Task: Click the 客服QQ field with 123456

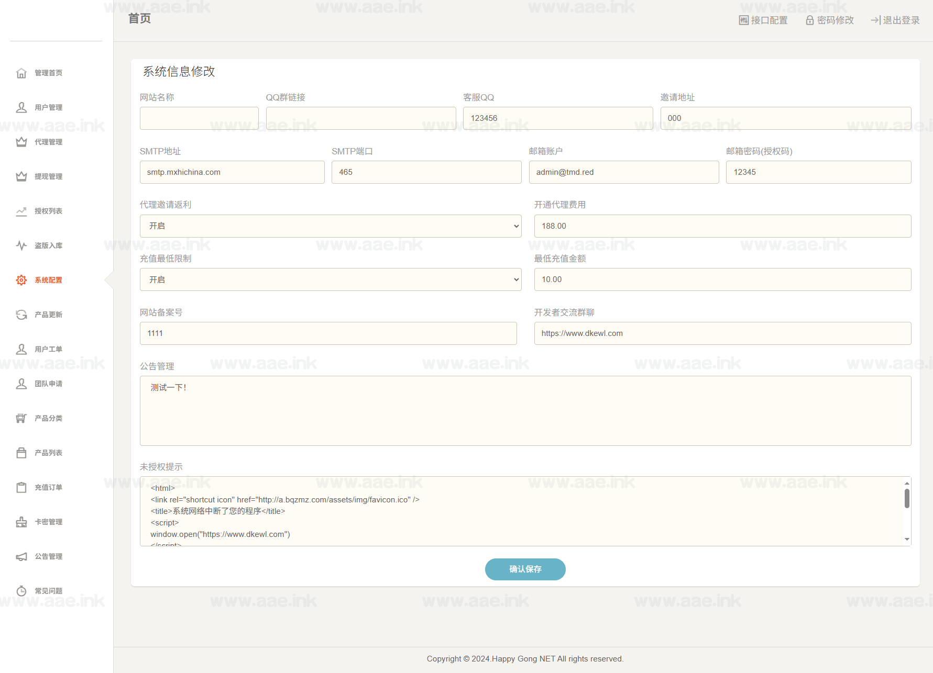Action: pyautogui.click(x=558, y=118)
